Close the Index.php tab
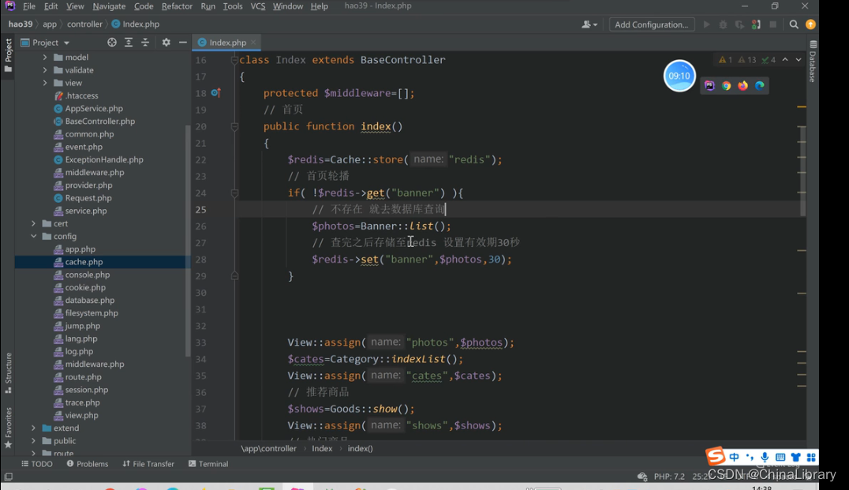 [253, 43]
